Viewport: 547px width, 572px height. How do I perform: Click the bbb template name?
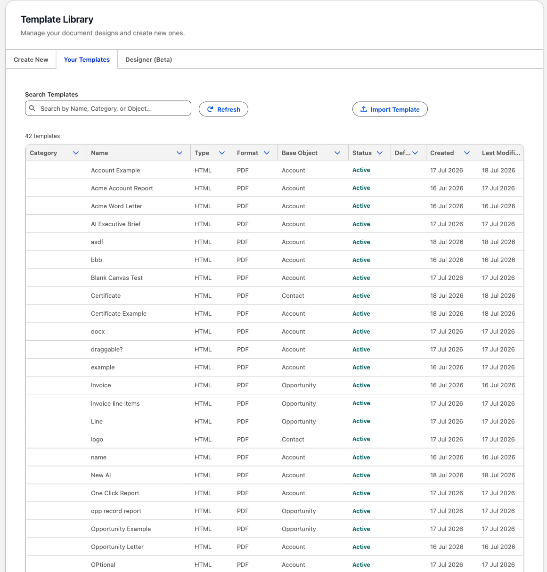[97, 260]
